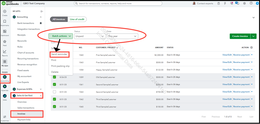Open Reports icon in left rail
The width and height of the screenshot is (260, 124).
[5, 52]
